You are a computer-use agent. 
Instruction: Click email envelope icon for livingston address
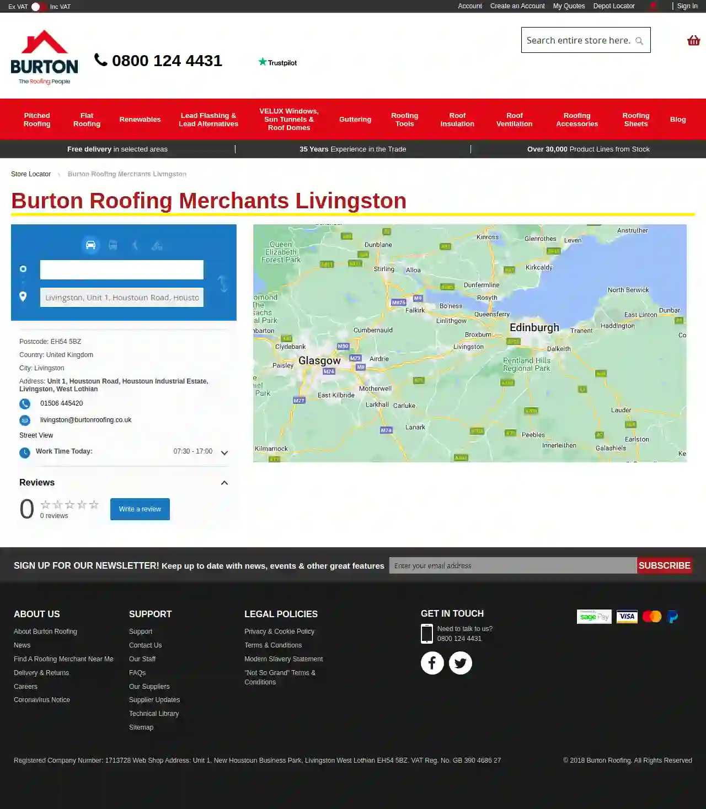(25, 420)
